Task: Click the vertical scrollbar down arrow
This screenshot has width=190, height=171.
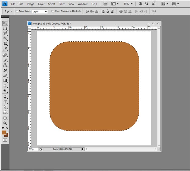Action: point(159,145)
